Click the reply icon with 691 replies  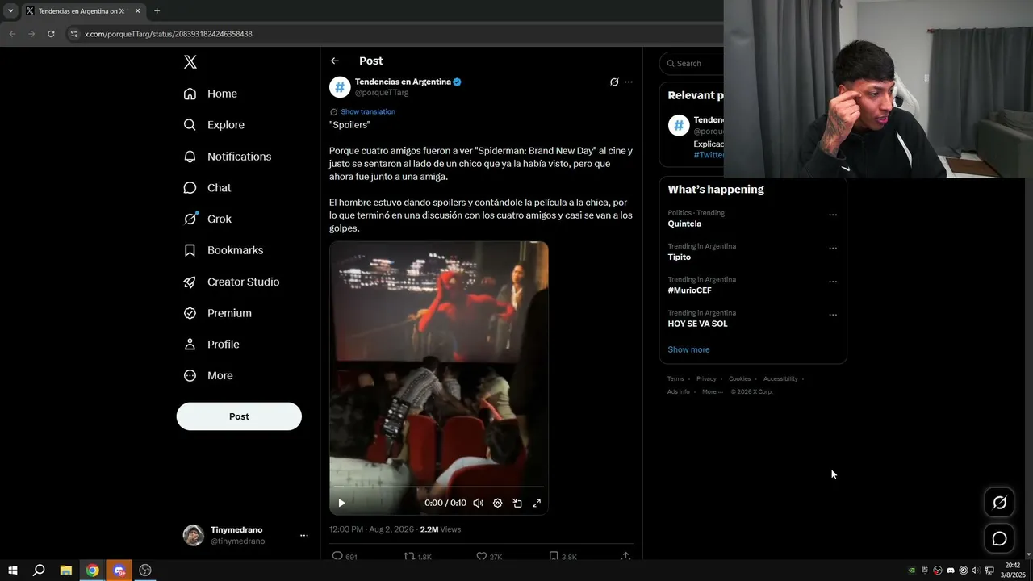tap(338, 556)
